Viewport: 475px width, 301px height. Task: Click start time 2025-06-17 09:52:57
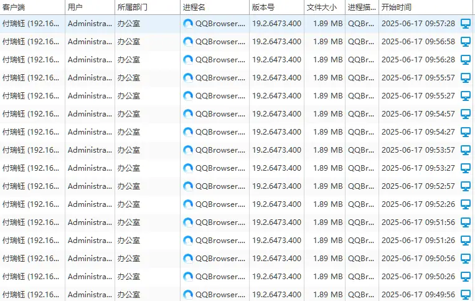pos(418,186)
